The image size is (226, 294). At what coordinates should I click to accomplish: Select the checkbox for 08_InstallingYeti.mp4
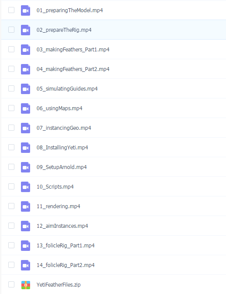pyautogui.click(x=11, y=147)
